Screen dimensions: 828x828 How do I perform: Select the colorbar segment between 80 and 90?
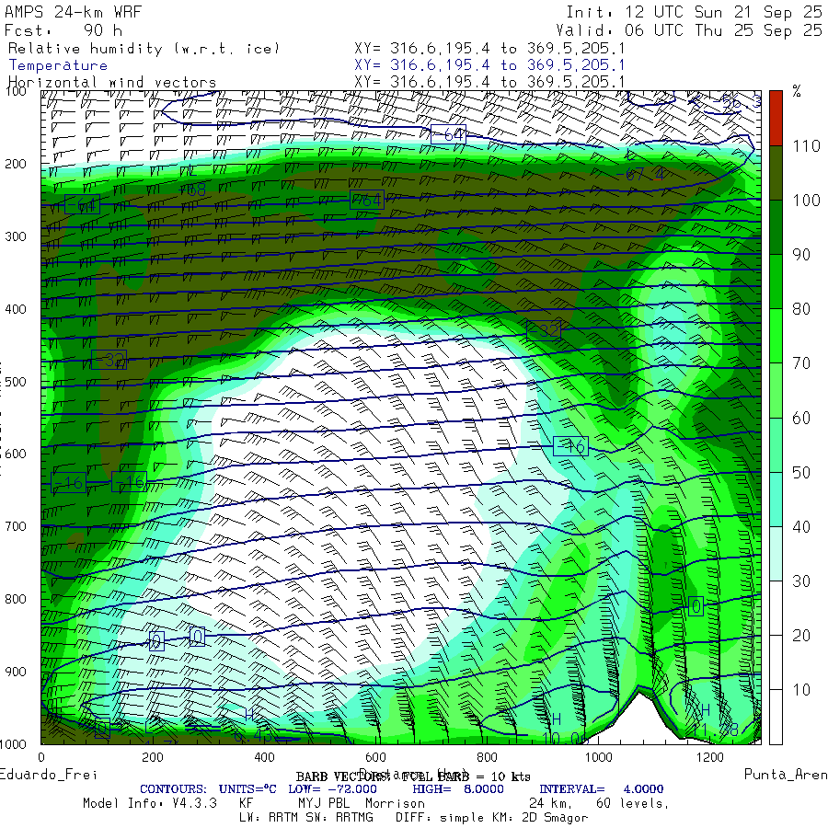coord(776,282)
